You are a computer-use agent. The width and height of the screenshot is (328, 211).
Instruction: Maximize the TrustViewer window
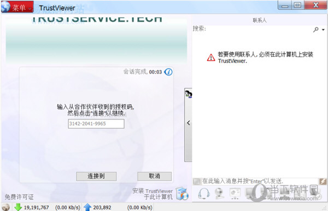pyautogui.click(x=297, y=5)
